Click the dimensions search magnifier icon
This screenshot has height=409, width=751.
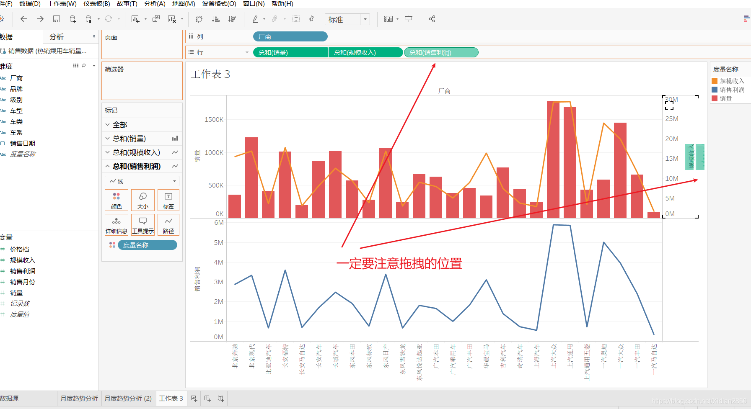click(84, 66)
